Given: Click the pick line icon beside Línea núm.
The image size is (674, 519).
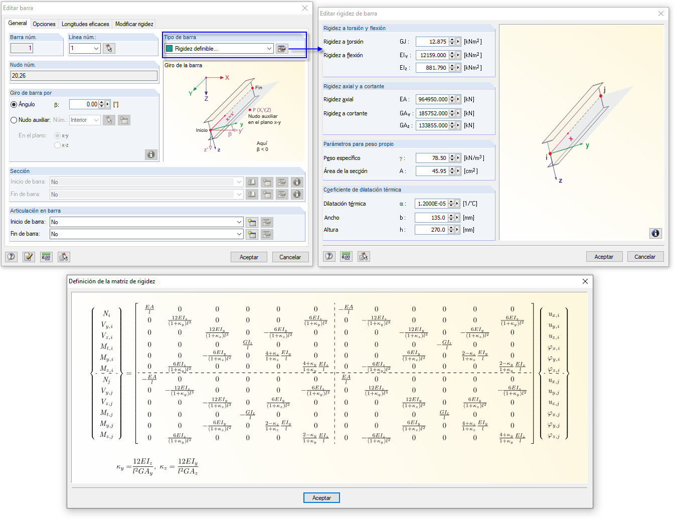Looking at the screenshot, I should click(x=109, y=48).
